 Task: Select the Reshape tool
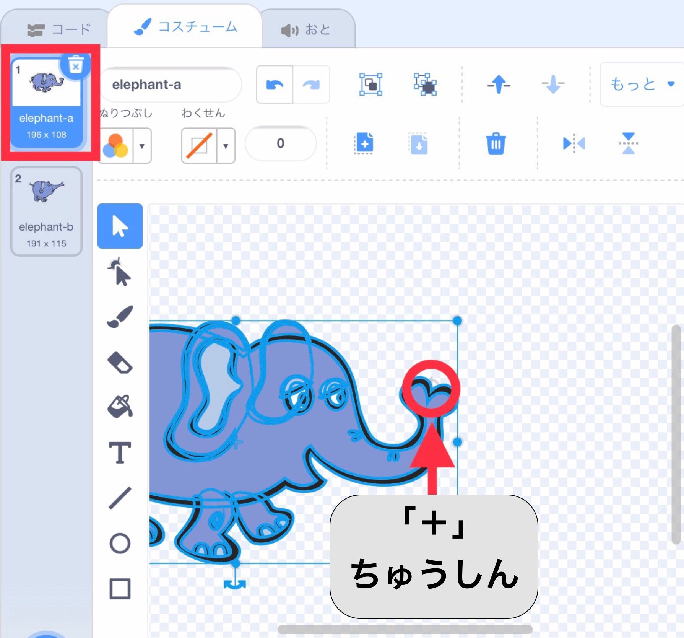click(x=120, y=272)
